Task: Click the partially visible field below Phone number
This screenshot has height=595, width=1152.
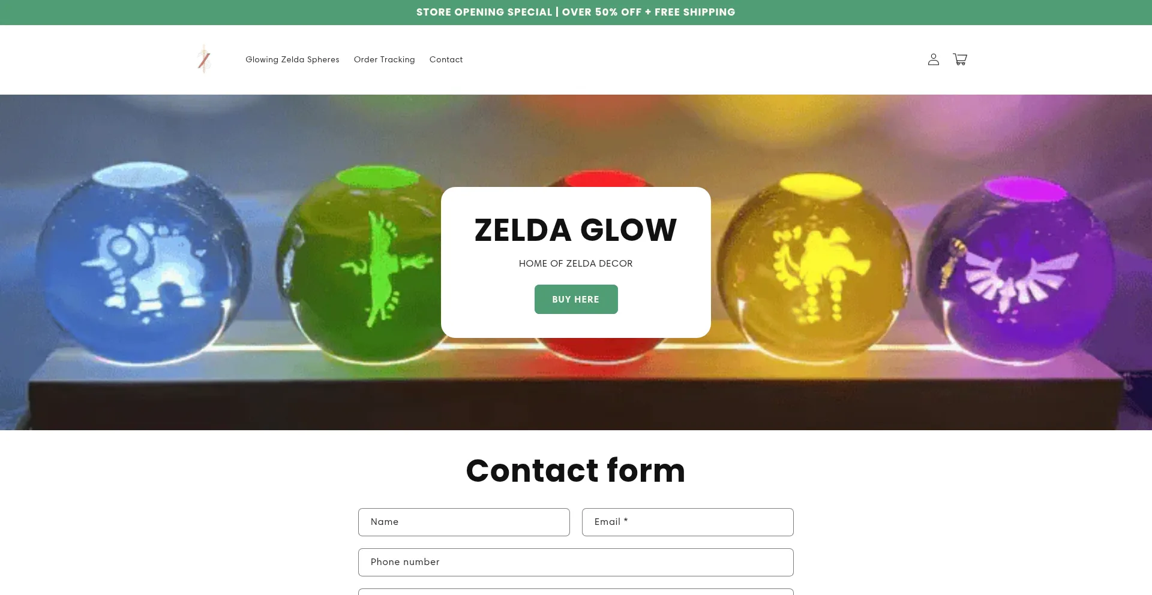Action: tap(576, 591)
